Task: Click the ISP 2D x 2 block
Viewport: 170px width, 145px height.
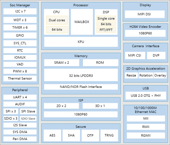Action: [x=61, y=106]
